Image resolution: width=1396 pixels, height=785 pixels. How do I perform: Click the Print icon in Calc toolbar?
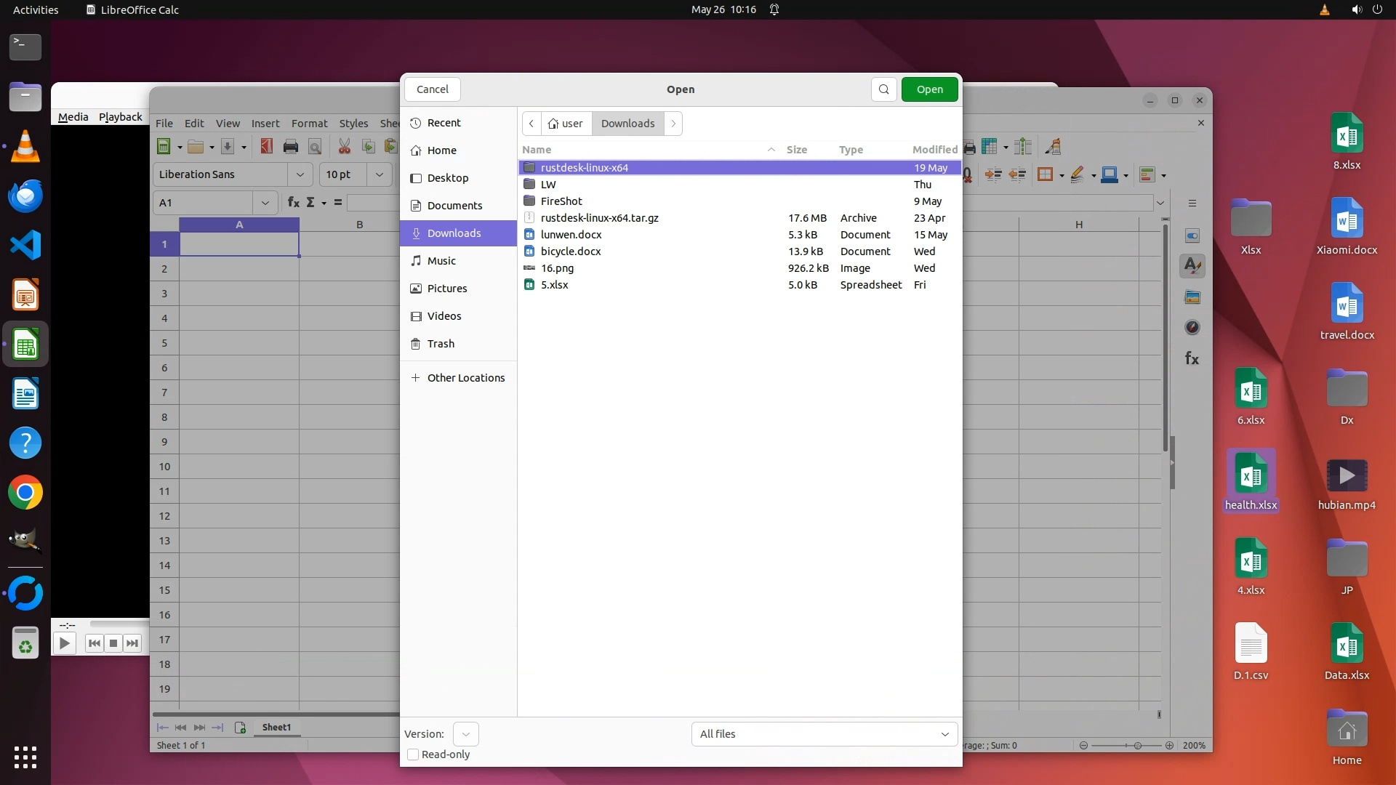coord(291,147)
